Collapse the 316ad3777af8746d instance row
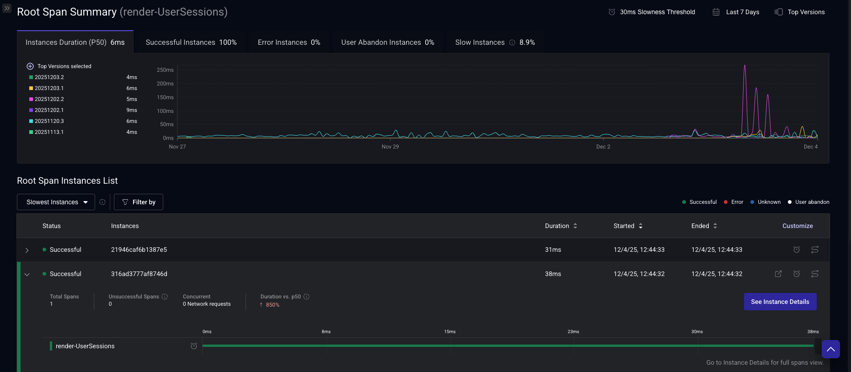This screenshot has width=851, height=372. pos(27,274)
